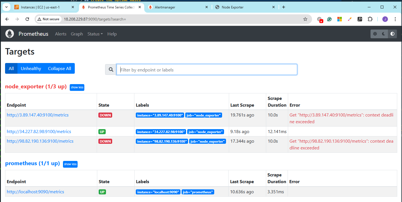Open the extension icon with red x badge
Image resolution: width=402 pixels, height=202 pixels.
pos(320,19)
